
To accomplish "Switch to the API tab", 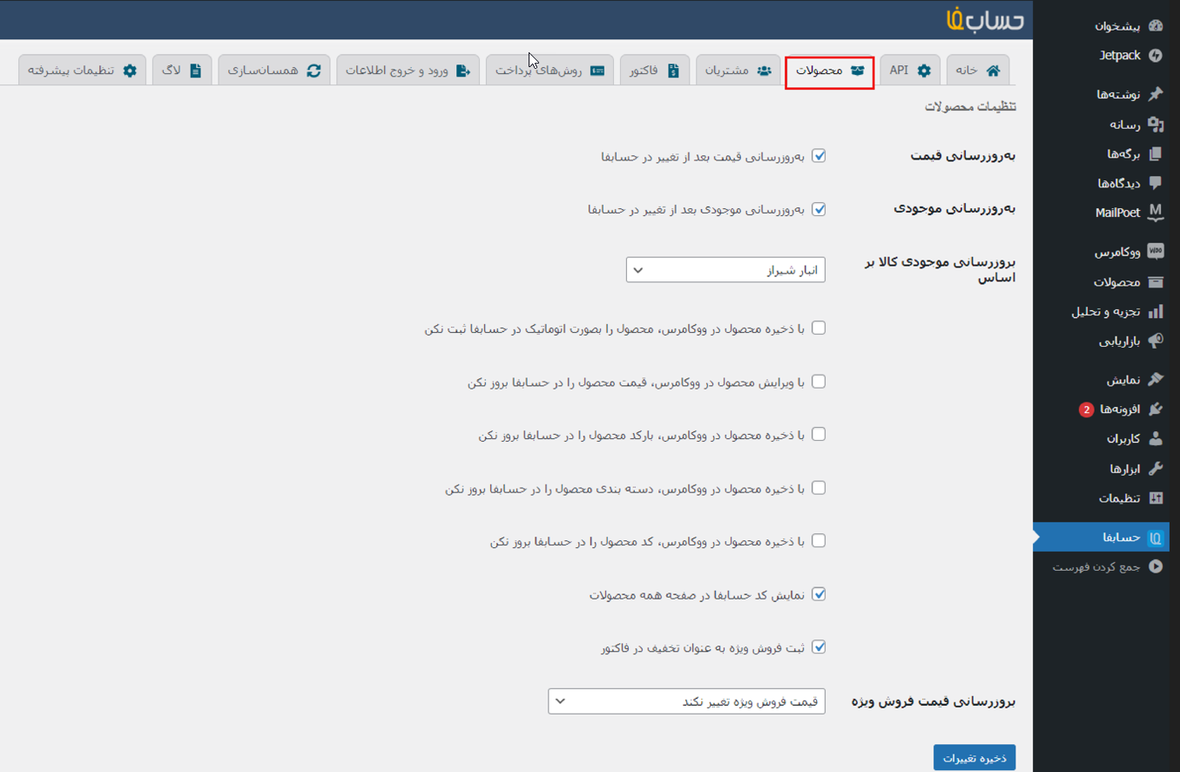I will pyautogui.click(x=910, y=71).
